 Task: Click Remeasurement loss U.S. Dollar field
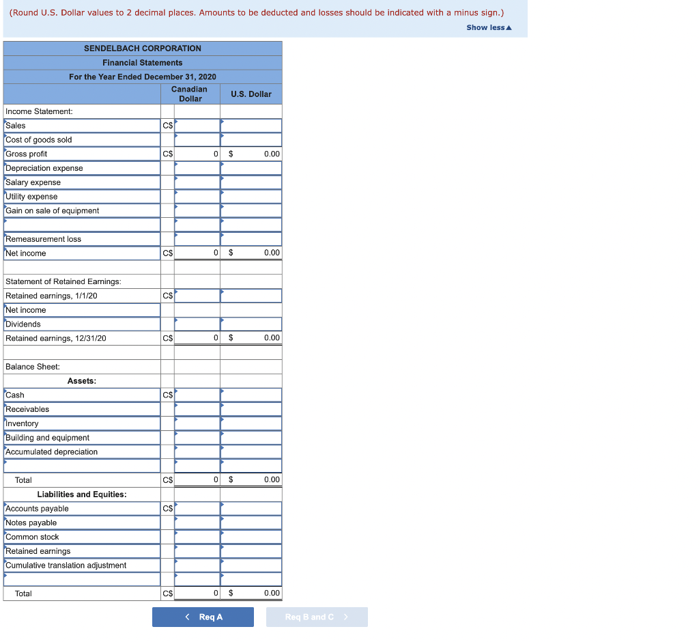(251, 239)
